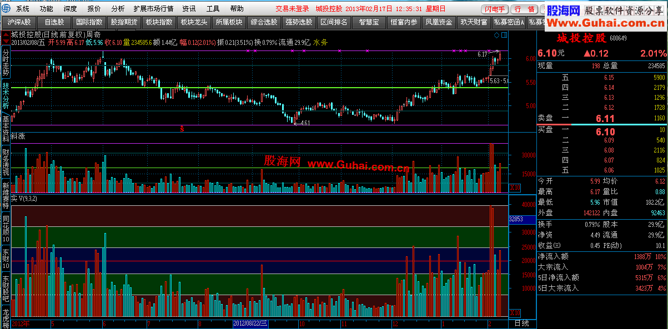Click the 闪电手 button
Screen dimensions: 668x329
[x=495, y=9]
